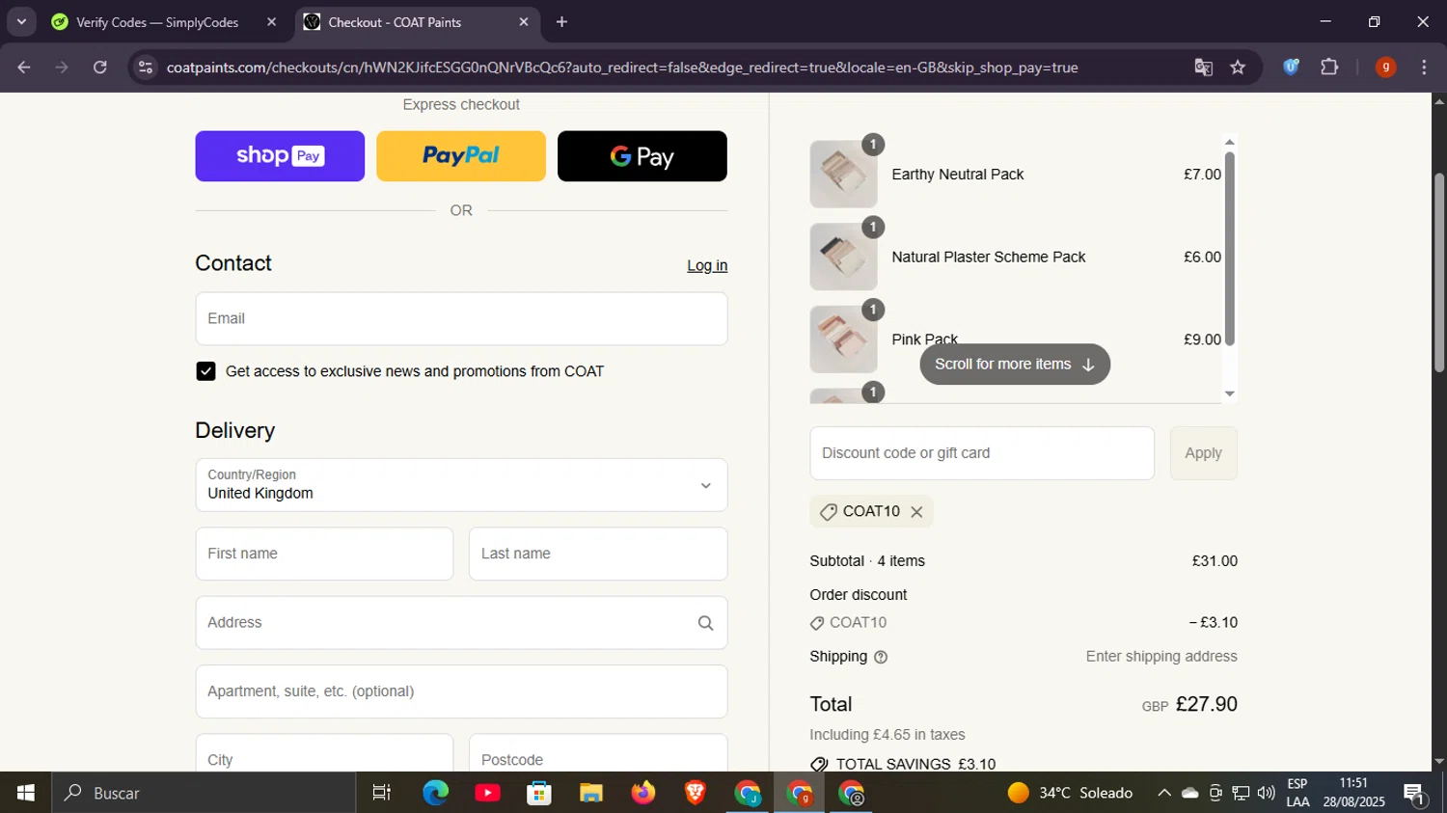This screenshot has height=813, width=1447.
Task: Click the item list scroll-down arrow
Action: point(1230,393)
